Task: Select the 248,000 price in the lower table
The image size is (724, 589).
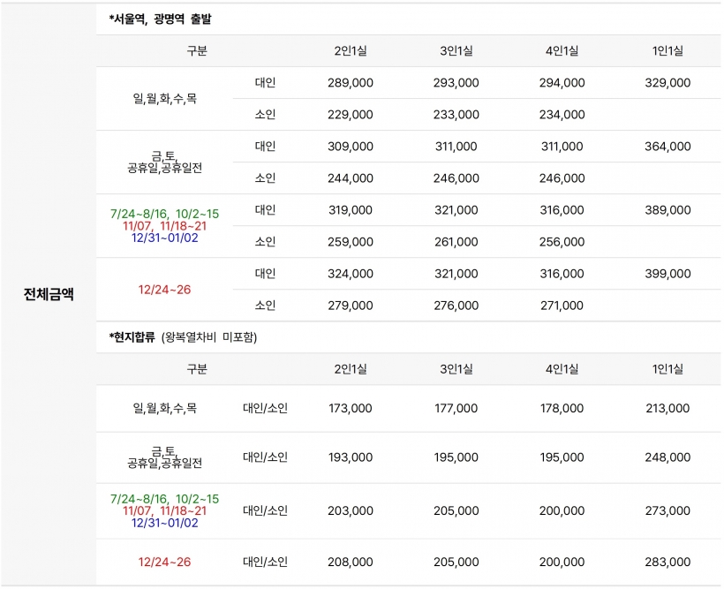Action: click(667, 457)
